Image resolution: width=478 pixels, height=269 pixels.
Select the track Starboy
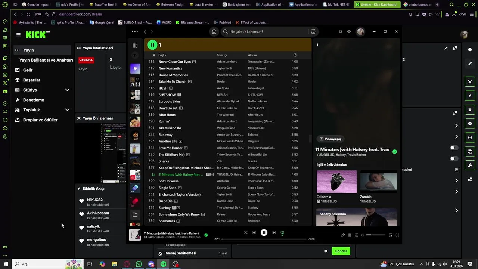165,208
